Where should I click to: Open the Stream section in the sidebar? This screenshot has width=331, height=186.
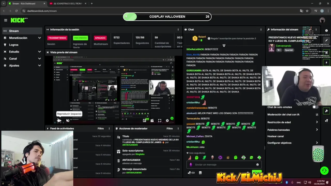pos(22,31)
